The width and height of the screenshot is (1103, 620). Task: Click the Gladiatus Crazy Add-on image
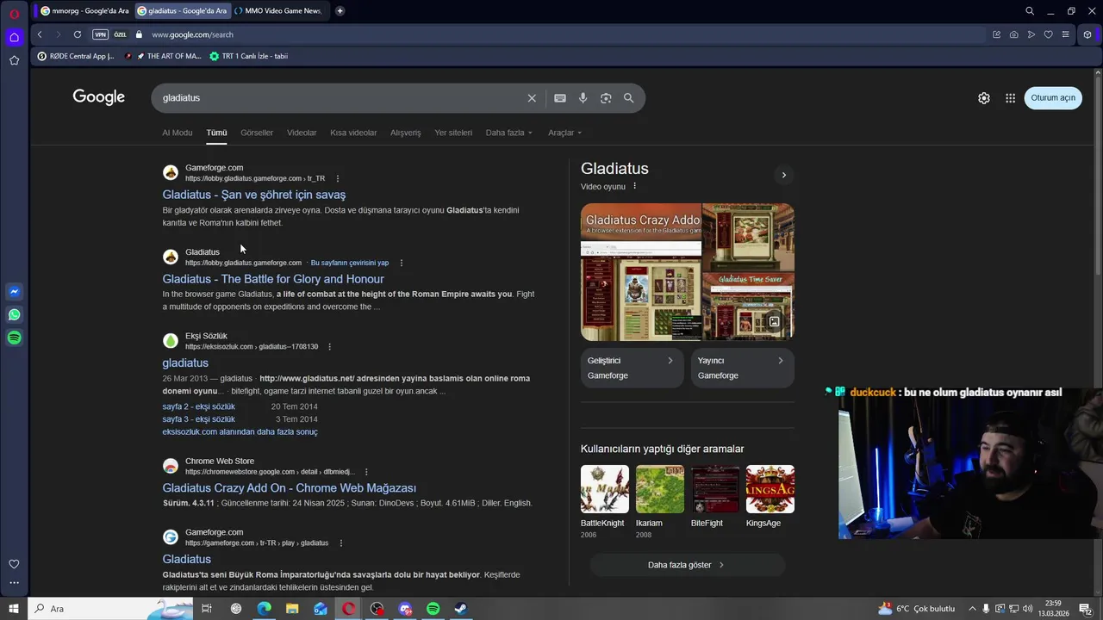[x=641, y=272]
